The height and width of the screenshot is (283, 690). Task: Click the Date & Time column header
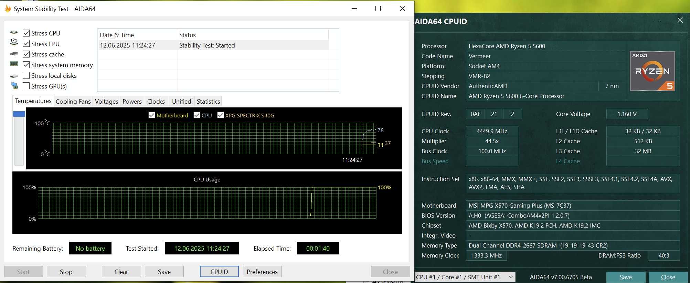tap(137, 35)
